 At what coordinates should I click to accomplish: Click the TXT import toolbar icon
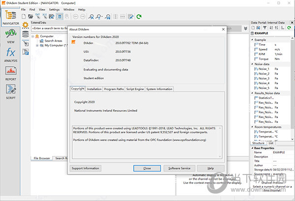click(37, 16)
